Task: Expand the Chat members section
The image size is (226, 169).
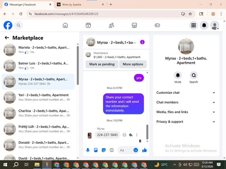Action: 186,102
